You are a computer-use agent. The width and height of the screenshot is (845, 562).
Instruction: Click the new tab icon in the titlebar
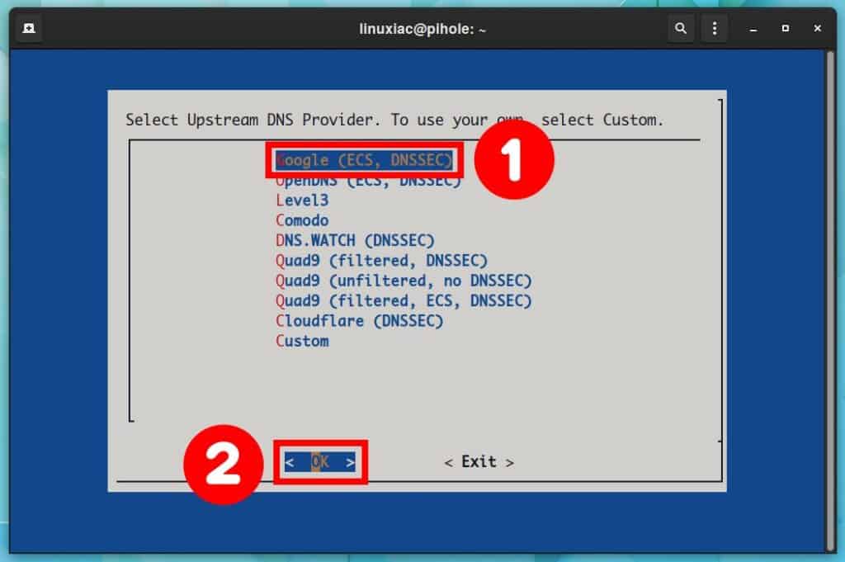pos(29,28)
